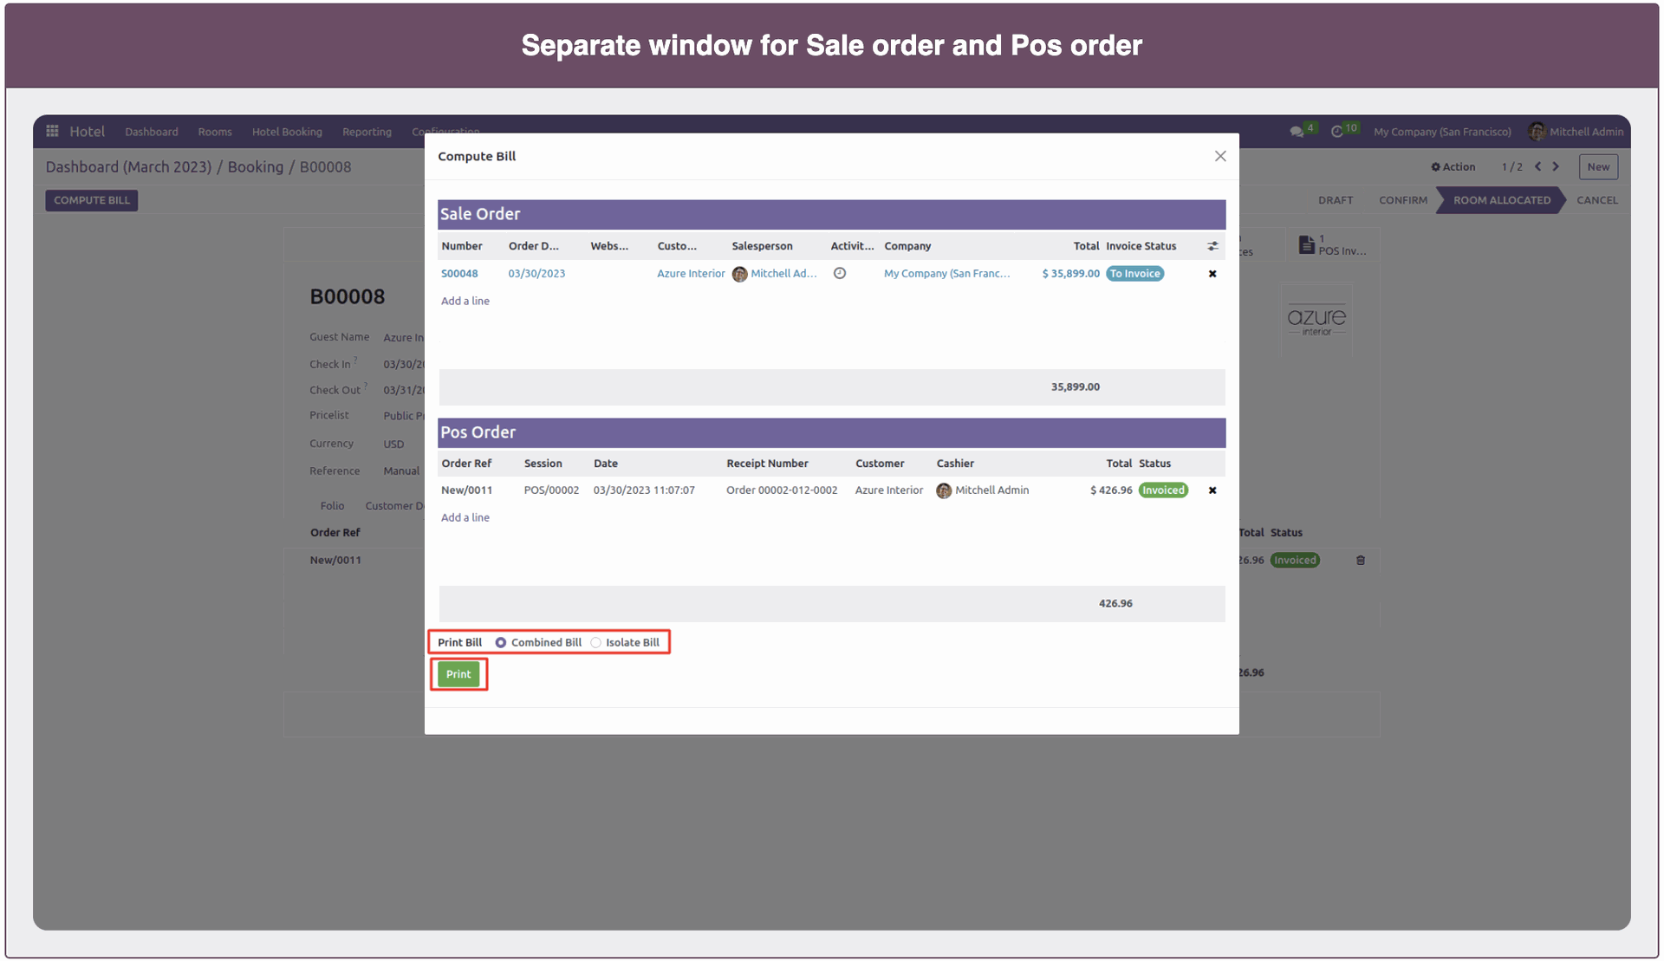
Task: Select DRAFT status stage
Action: [x=1336, y=200]
